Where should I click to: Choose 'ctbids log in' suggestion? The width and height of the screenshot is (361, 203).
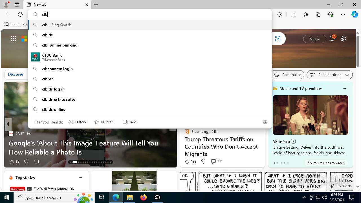pos(150,89)
